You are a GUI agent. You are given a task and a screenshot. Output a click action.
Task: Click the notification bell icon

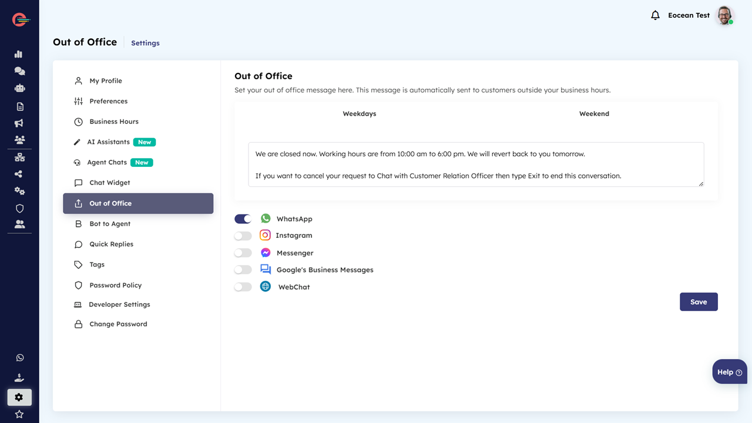[655, 15]
